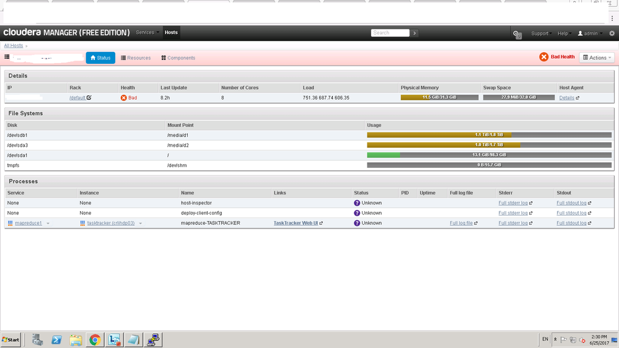Click in the Search field
Viewport: 619px width, 348px height.
pos(390,33)
